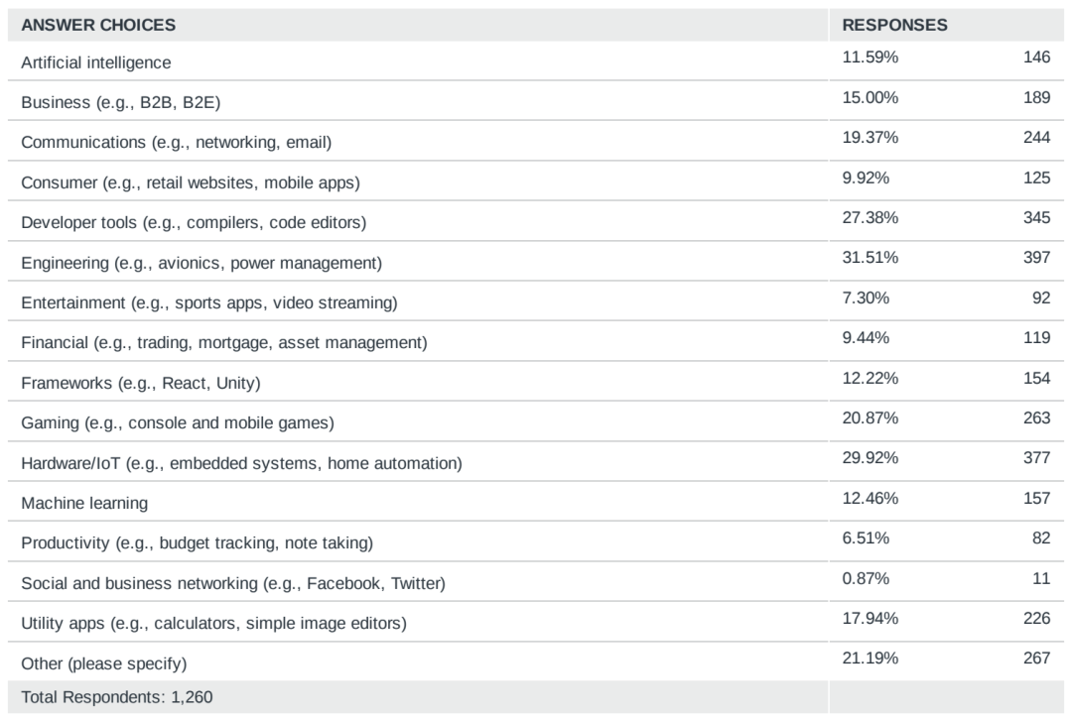Select the Entertainment sports apps row
Viewport: 1072px width, 719px height.
point(535,301)
